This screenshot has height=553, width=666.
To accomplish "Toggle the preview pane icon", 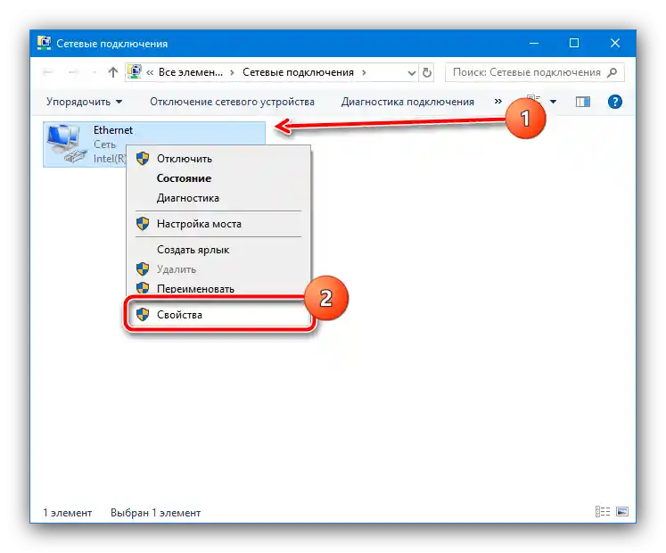I will [583, 102].
